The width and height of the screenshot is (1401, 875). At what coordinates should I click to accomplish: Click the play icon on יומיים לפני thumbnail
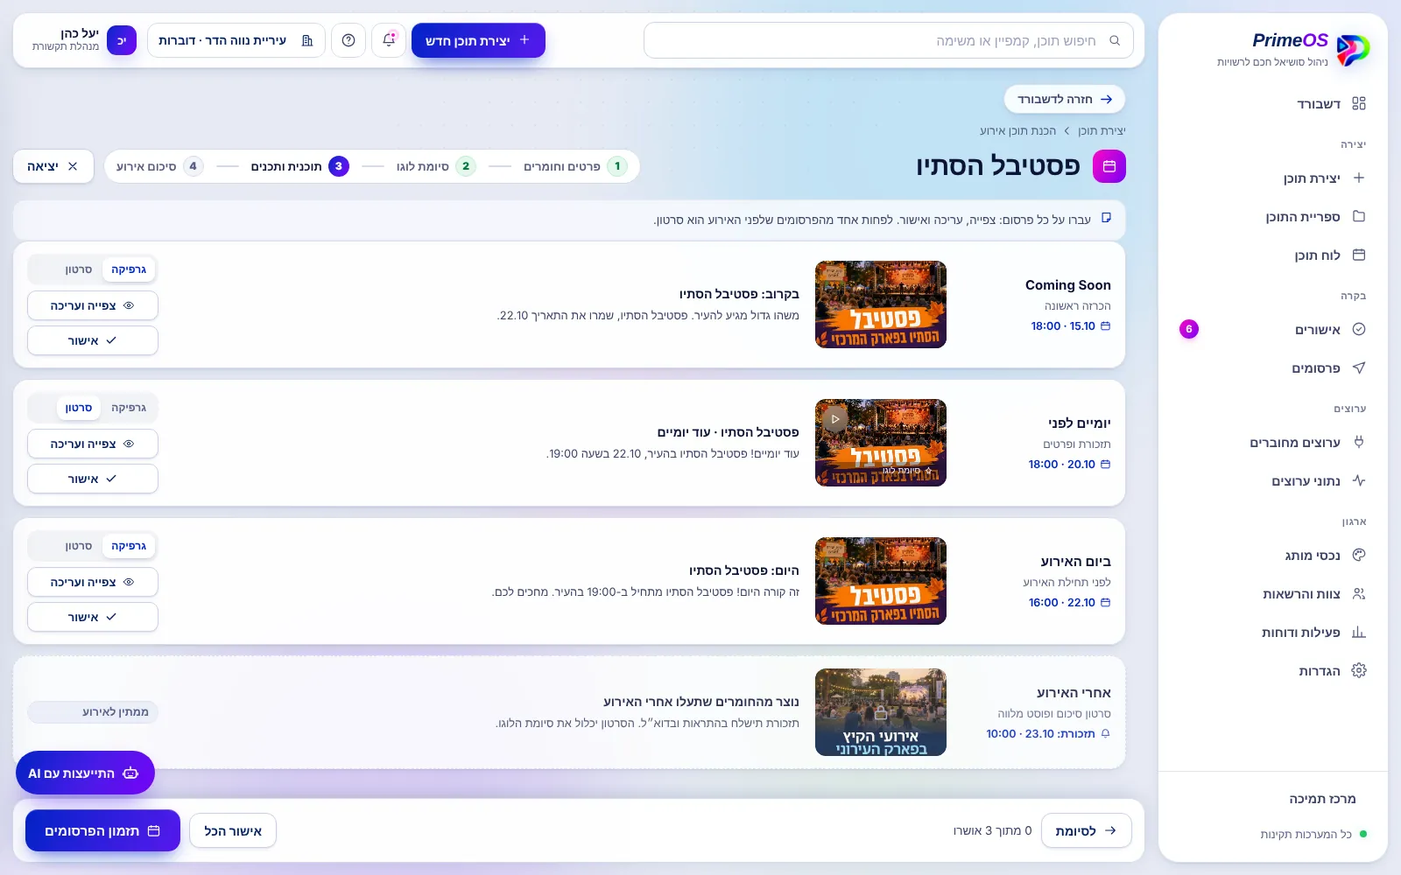click(x=835, y=419)
